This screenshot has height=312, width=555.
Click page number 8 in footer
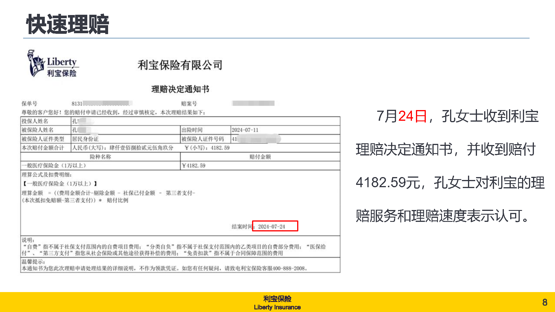coord(545,302)
